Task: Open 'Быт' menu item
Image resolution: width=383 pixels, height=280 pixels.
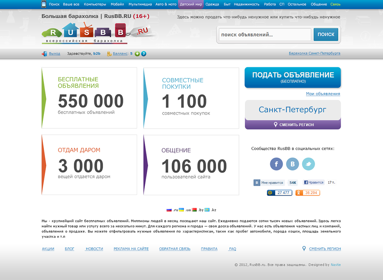Action: (227, 4)
